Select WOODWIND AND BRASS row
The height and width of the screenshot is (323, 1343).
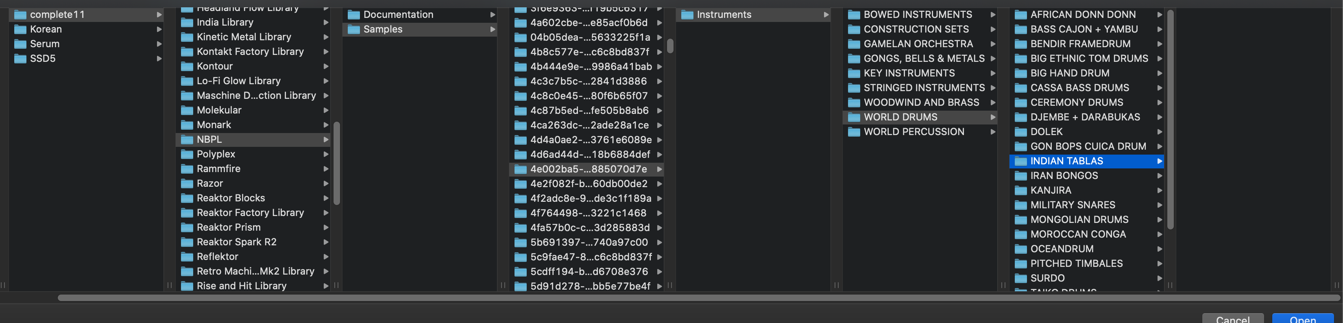tap(920, 102)
